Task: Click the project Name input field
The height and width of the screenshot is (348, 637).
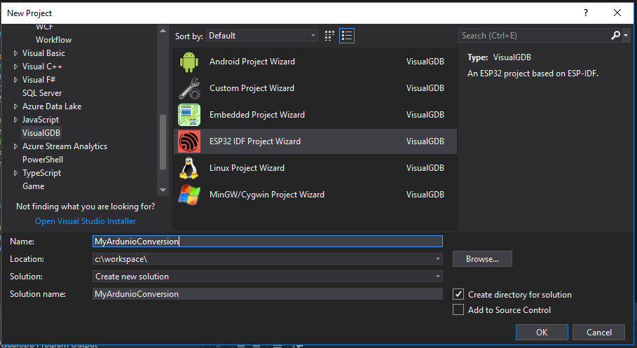Action: point(268,241)
